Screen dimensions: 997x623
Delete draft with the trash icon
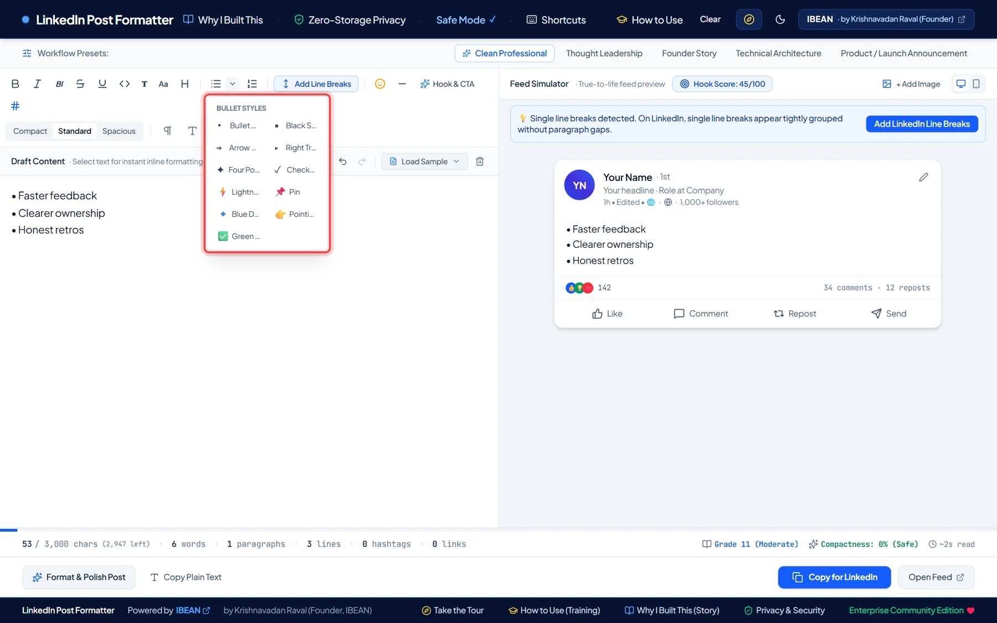480,162
